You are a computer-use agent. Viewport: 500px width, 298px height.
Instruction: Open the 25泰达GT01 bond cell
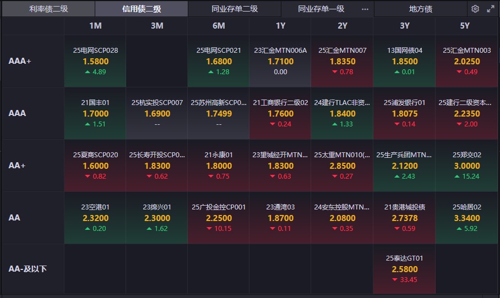pos(404,269)
